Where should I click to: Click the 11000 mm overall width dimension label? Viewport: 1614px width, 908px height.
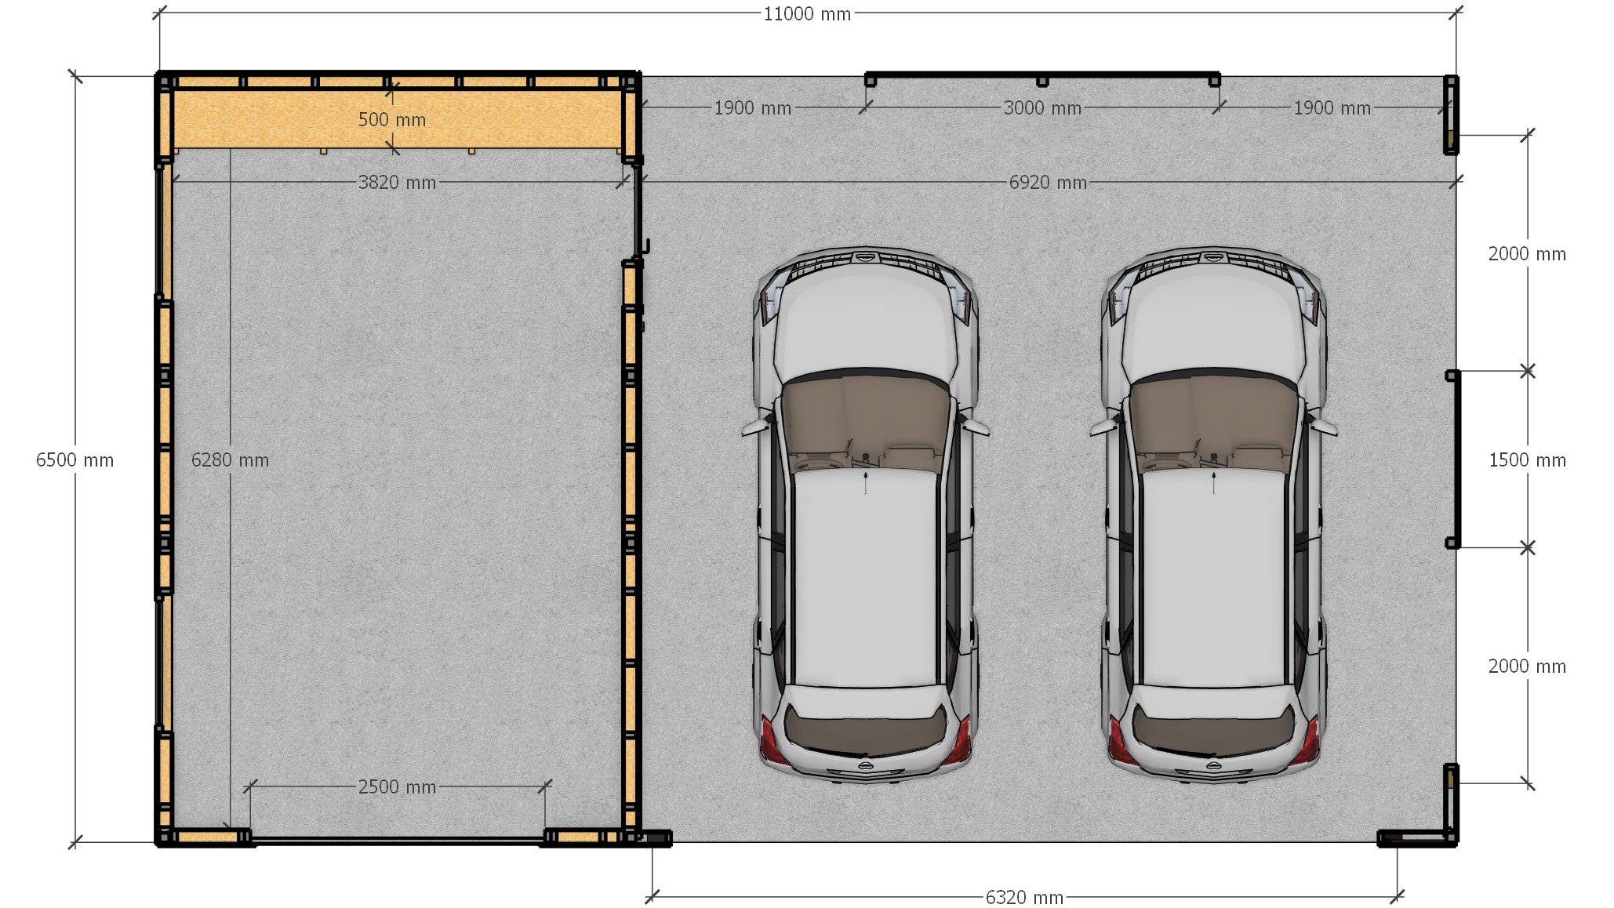pos(806,14)
